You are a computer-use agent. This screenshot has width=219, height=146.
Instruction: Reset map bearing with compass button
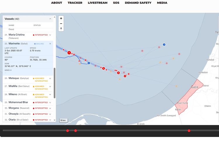click(61, 29)
